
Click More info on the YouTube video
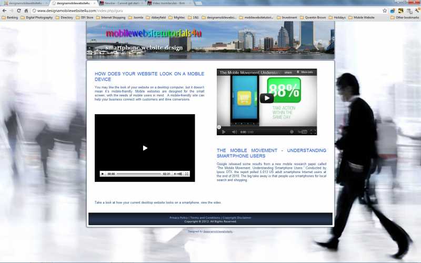pos(305,72)
